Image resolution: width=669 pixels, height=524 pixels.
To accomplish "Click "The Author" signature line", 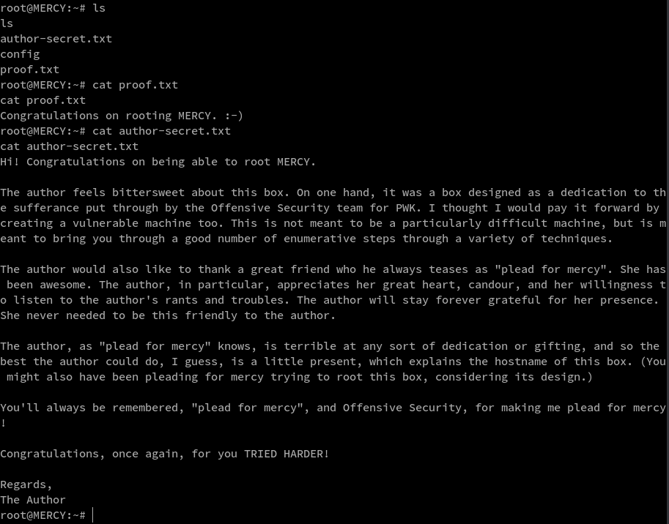I will click(33, 500).
